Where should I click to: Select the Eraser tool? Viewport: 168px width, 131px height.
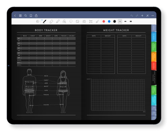coord(51,21)
